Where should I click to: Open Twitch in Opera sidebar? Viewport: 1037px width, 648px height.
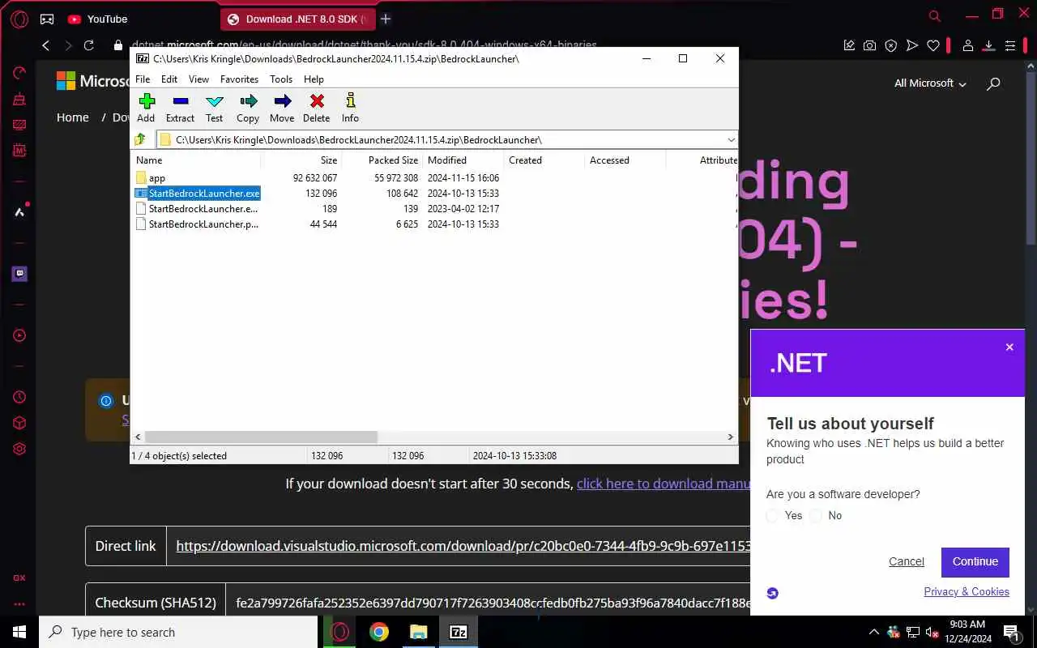click(x=19, y=274)
